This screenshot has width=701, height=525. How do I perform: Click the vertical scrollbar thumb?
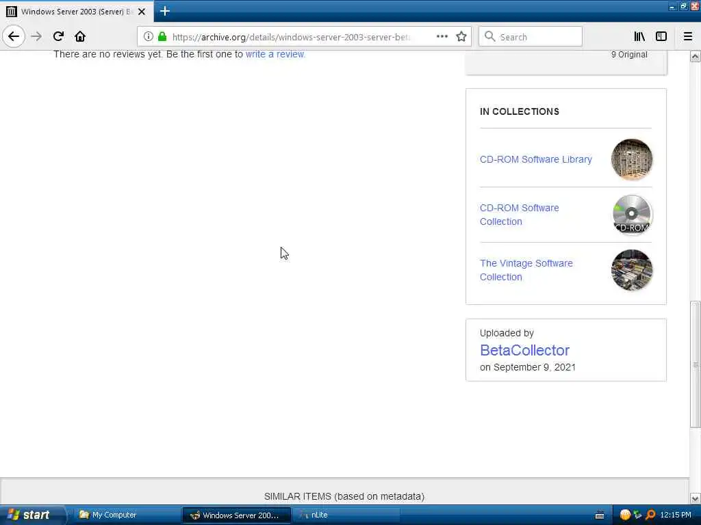(x=695, y=365)
